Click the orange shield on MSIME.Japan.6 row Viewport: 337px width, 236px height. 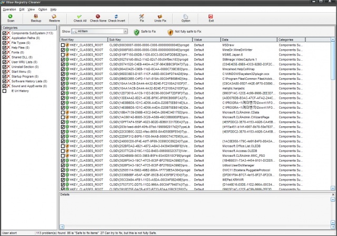pyautogui.click(x=67, y=54)
